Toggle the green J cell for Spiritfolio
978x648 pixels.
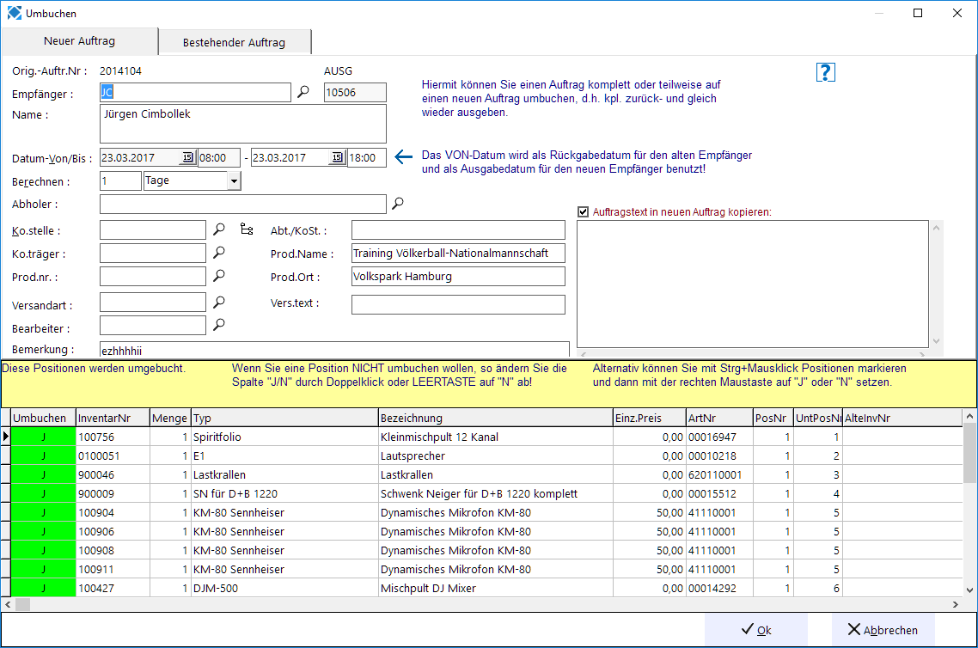[x=44, y=437]
